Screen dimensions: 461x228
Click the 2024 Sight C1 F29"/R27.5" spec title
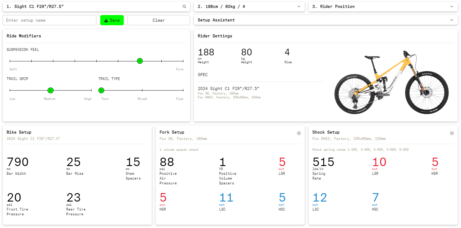point(229,88)
